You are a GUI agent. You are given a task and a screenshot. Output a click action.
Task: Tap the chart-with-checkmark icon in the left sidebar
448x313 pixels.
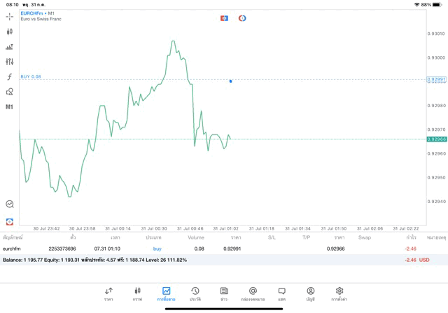[10, 204]
